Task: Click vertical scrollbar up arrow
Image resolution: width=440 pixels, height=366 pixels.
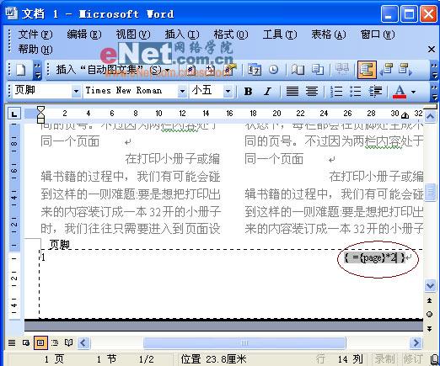Action: pos(430,116)
